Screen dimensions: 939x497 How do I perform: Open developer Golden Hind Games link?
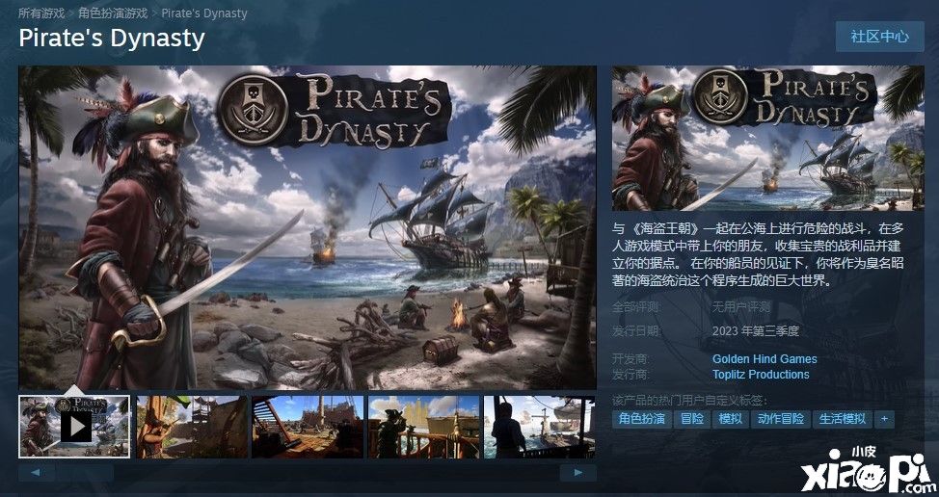pyautogui.click(x=765, y=359)
